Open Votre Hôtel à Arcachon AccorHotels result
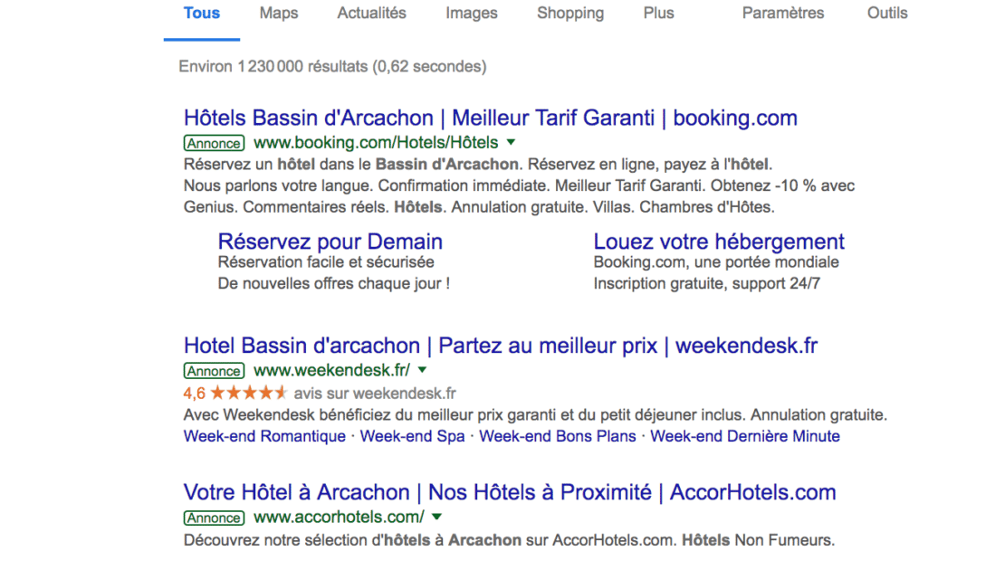This screenshot has width=1005, height=570. 509,492
